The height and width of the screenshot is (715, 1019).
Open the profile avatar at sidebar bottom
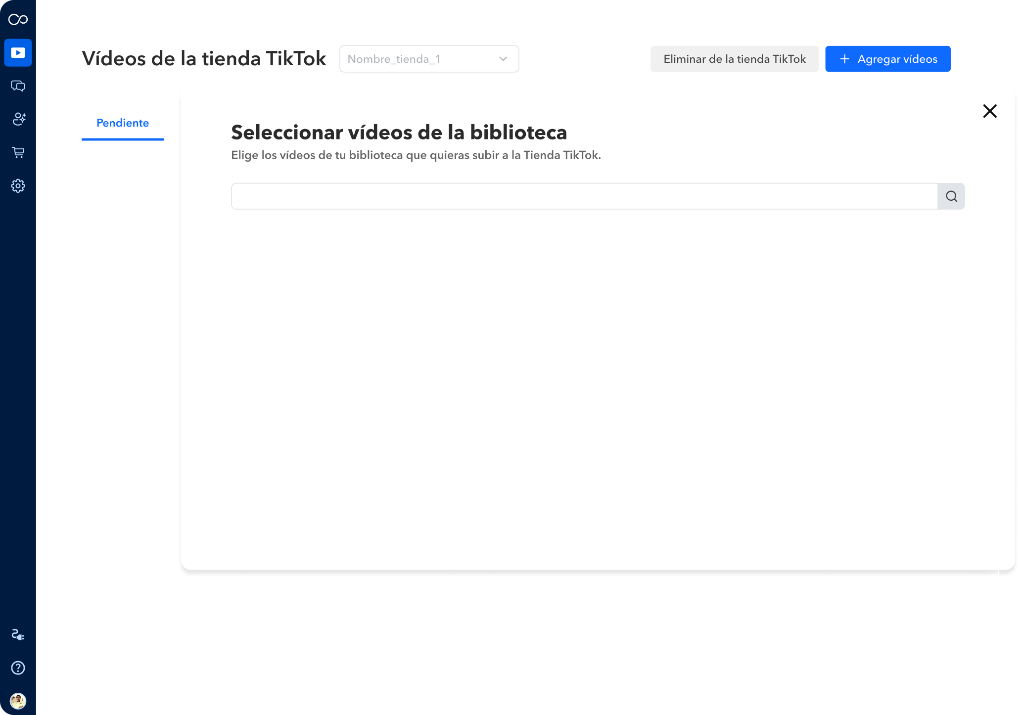coord(18,701)
